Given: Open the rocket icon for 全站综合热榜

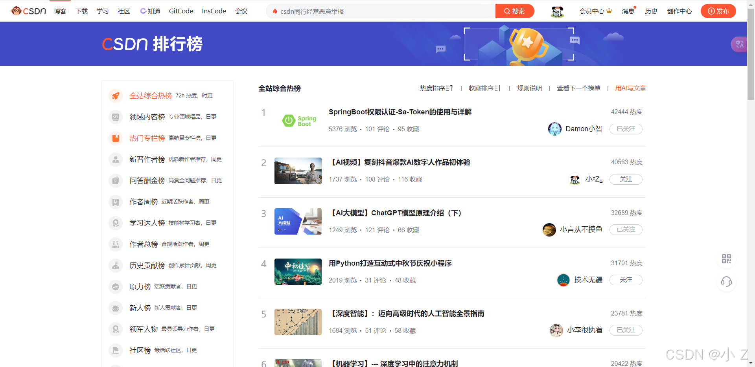Looking at the screenshot, I should tap(116, 95).
